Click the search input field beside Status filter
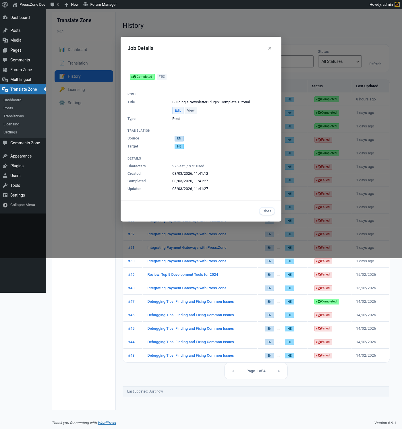402x429 pixels. 297,61
